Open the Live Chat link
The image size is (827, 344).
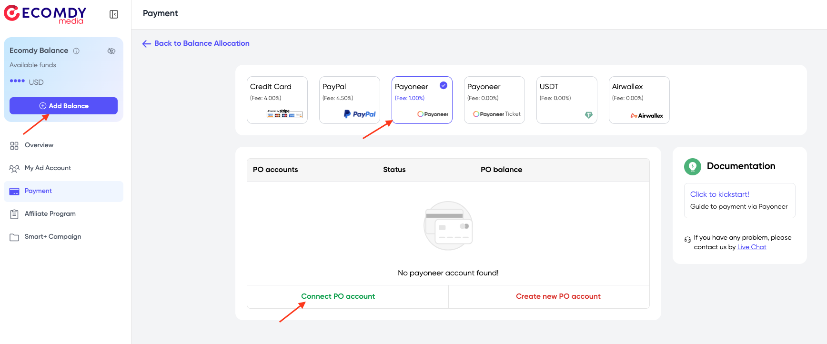pos(752,247)
